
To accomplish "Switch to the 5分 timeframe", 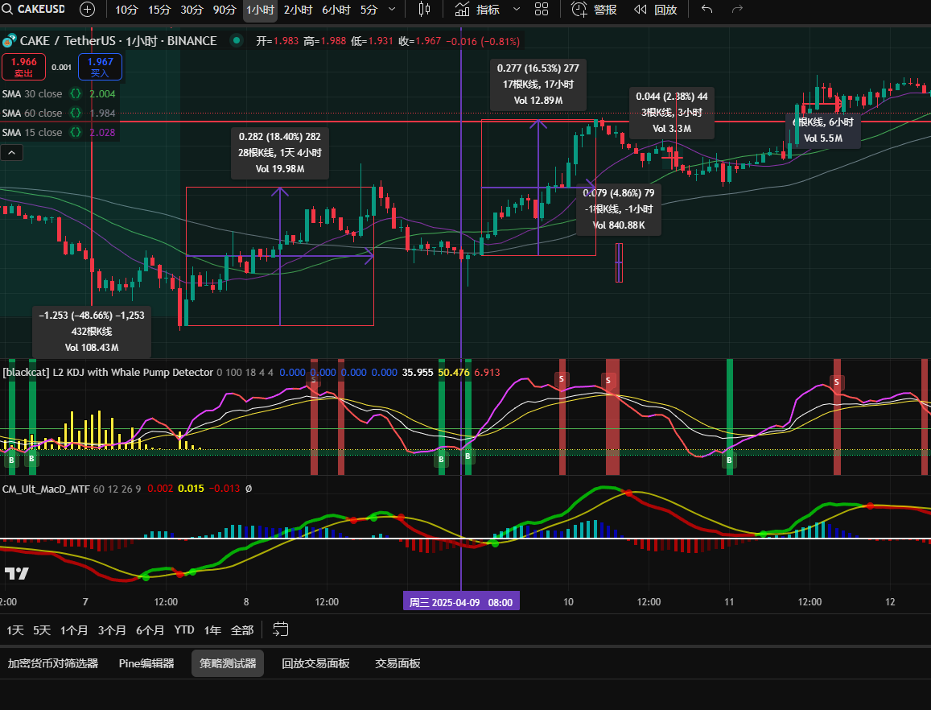I will click(369, 10).
